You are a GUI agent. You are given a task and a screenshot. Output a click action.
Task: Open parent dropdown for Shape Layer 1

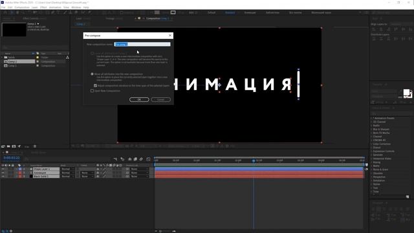click(x=139, y=169)
